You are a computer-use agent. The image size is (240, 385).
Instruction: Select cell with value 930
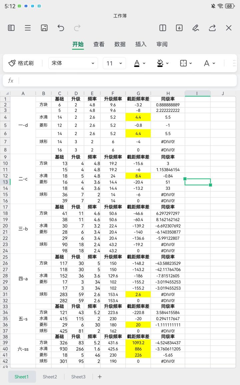click(x=60, y=349)
